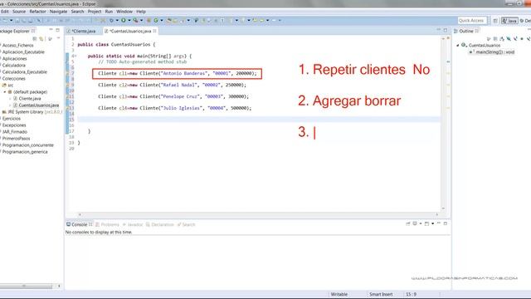Expand CuentasUsuarios.java in Package Explorer
Viewport: 531px width, 299px height.
[x=10, y=105]
